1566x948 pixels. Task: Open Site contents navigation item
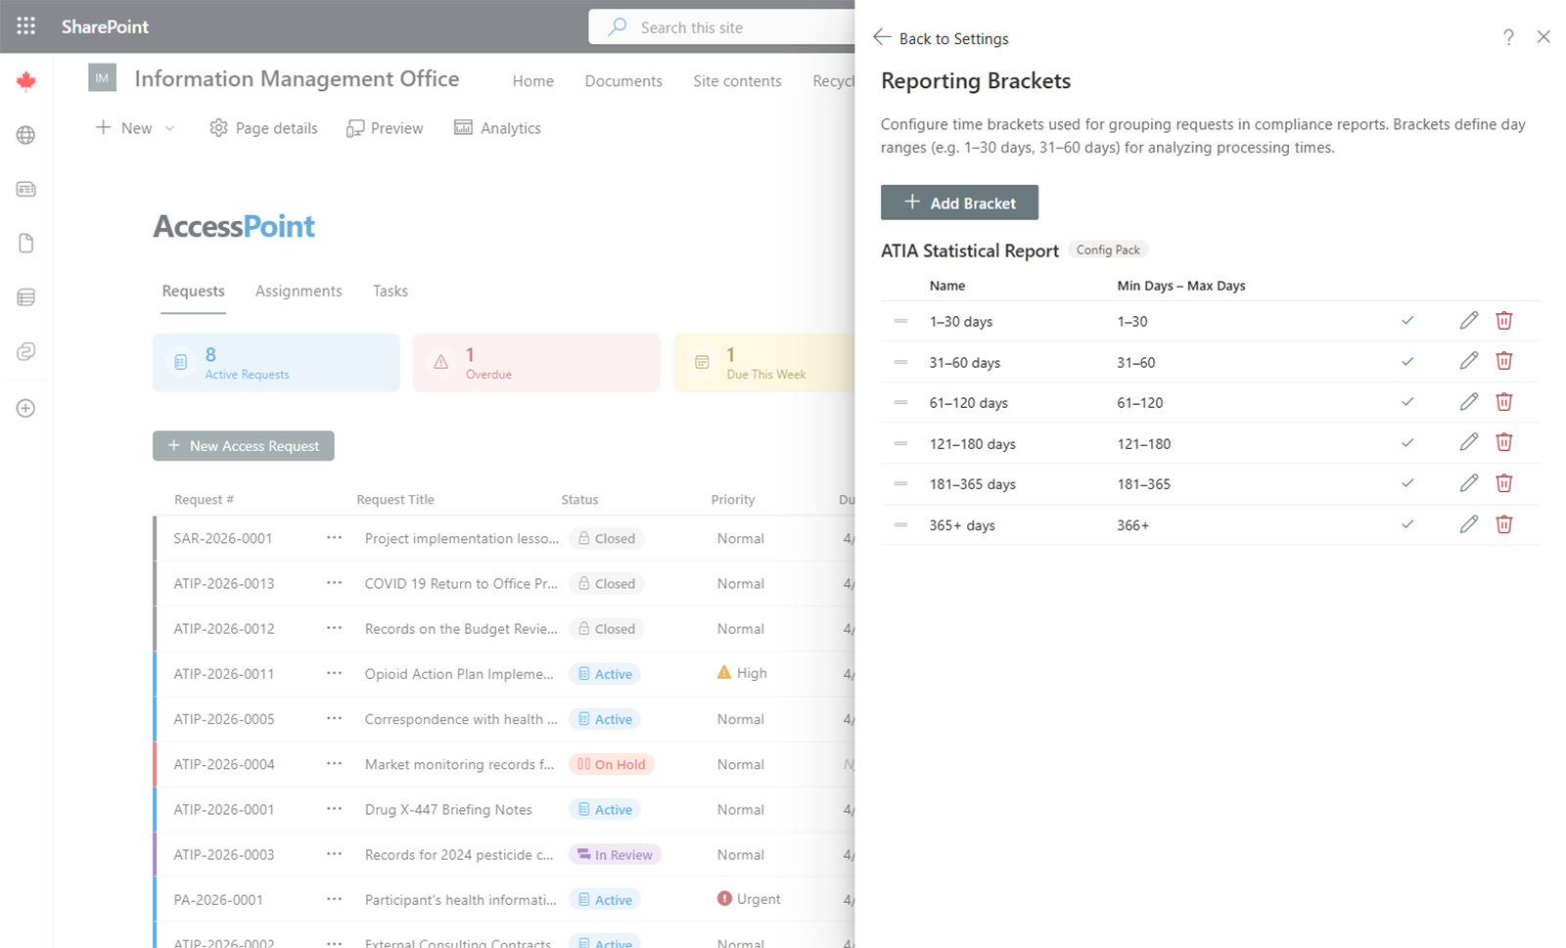(x=737, y=80)
